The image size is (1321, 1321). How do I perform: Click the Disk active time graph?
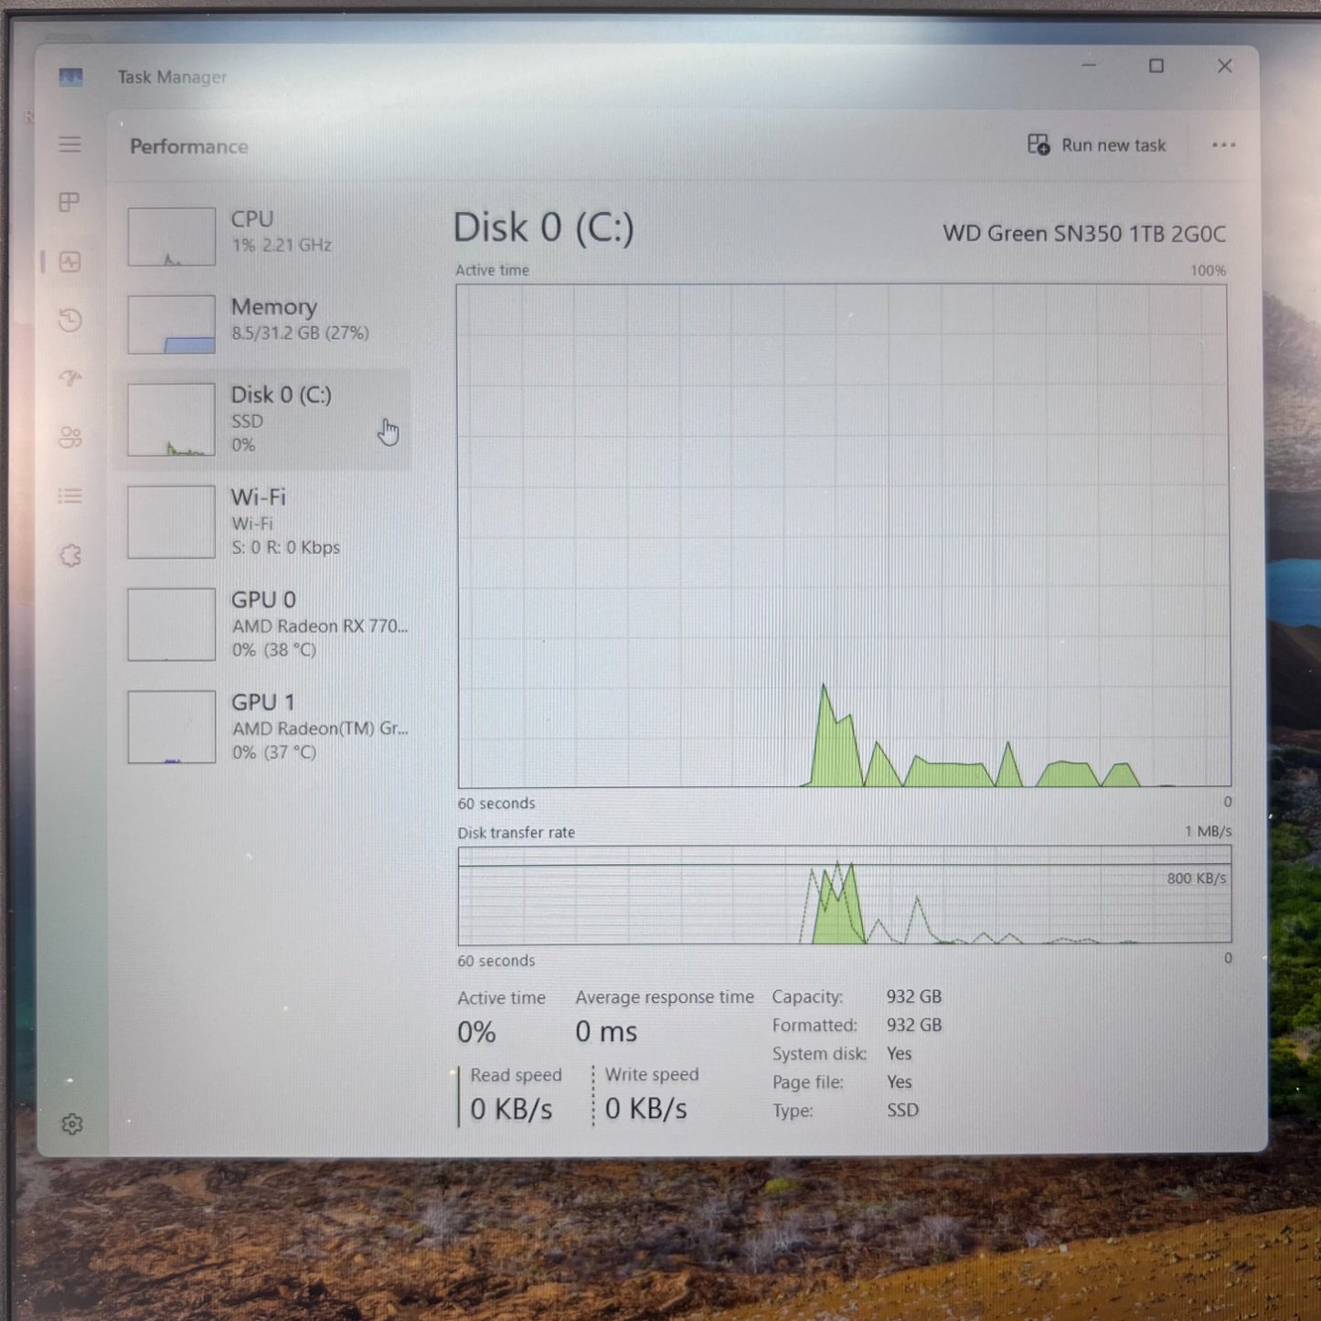(844, 536)
